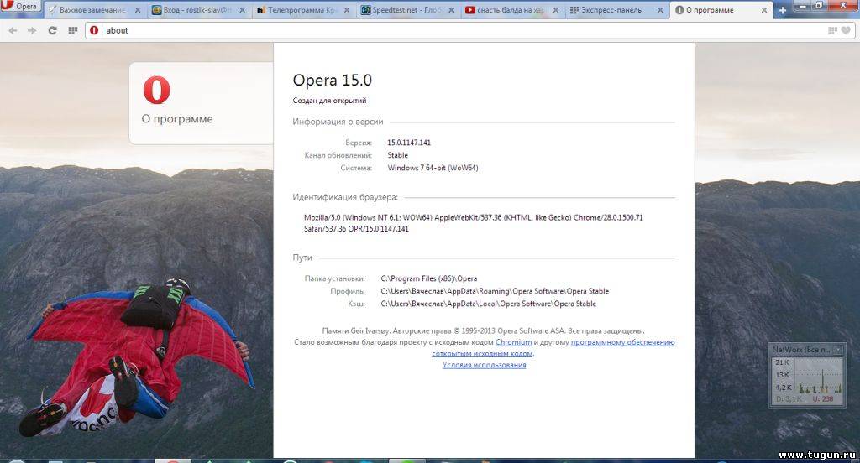Click the Mozilla/5.0 user agent string

pyautogui.click(x=474, y=223)
